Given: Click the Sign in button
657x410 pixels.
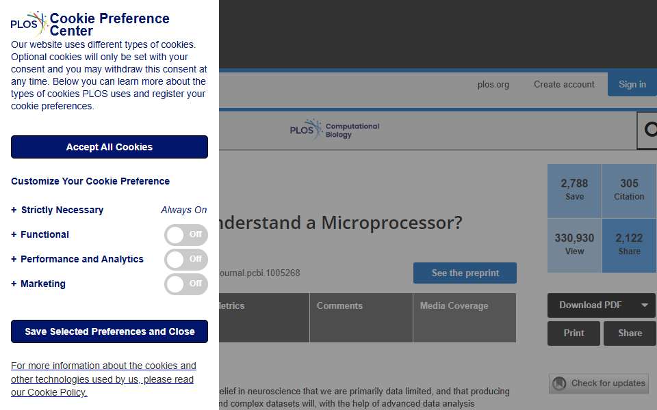Looking at the screenshot, I should coord(632,85).
